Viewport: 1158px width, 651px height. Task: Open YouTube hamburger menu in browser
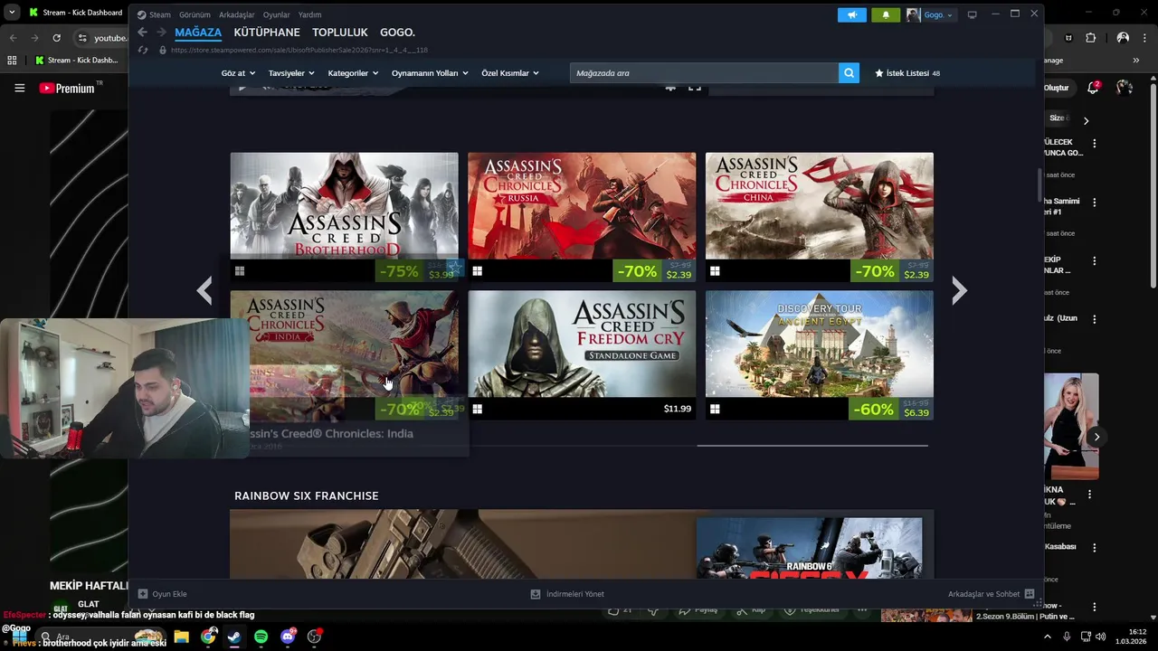click(19, 88)
